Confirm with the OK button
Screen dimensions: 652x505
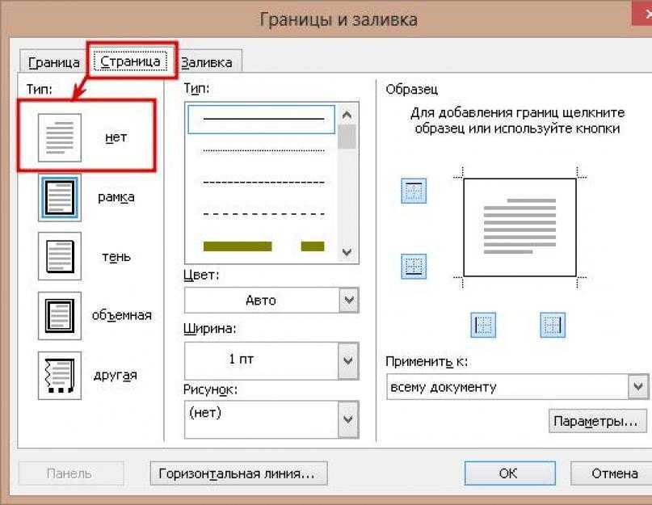(510, 473)
